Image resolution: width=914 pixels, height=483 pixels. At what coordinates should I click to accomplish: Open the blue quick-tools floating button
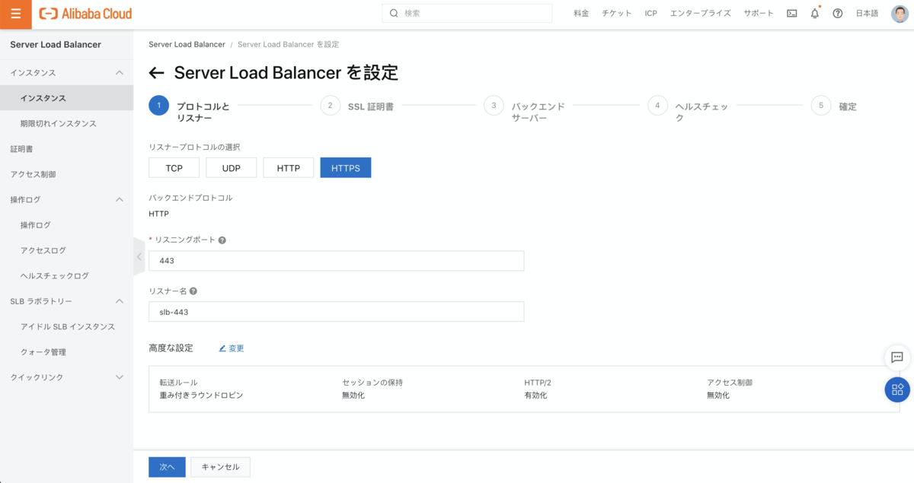896,389
